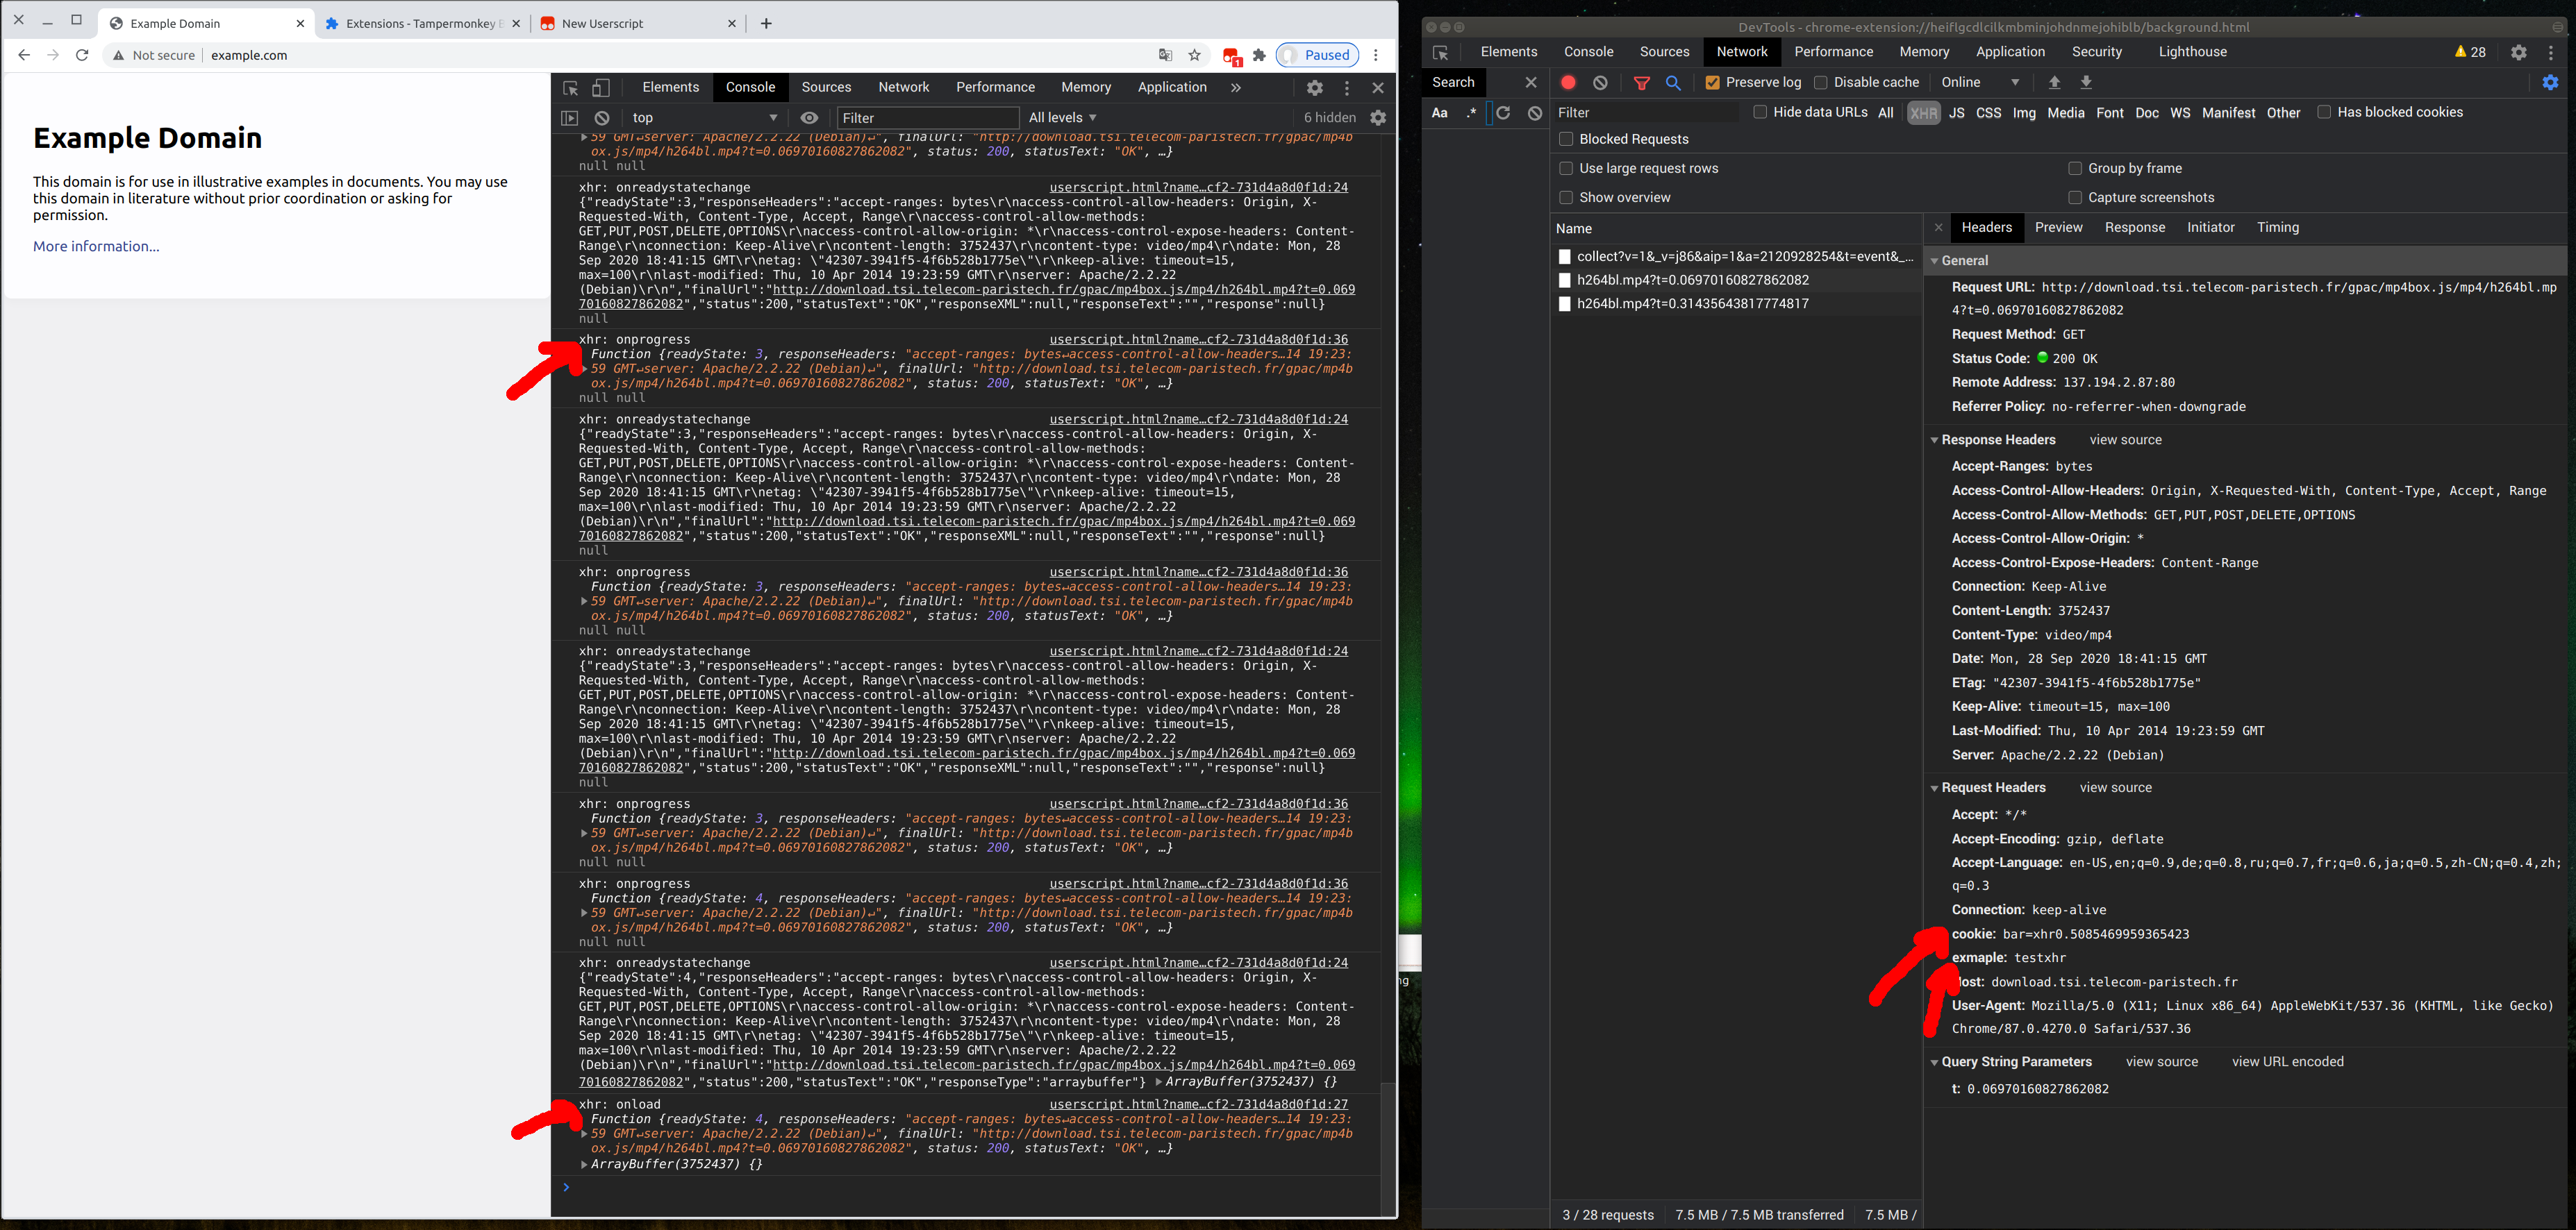The height and width of the screenshot is (1230, 2576).
Task: Bookmark page with star icon
Action: [1194, 56]
